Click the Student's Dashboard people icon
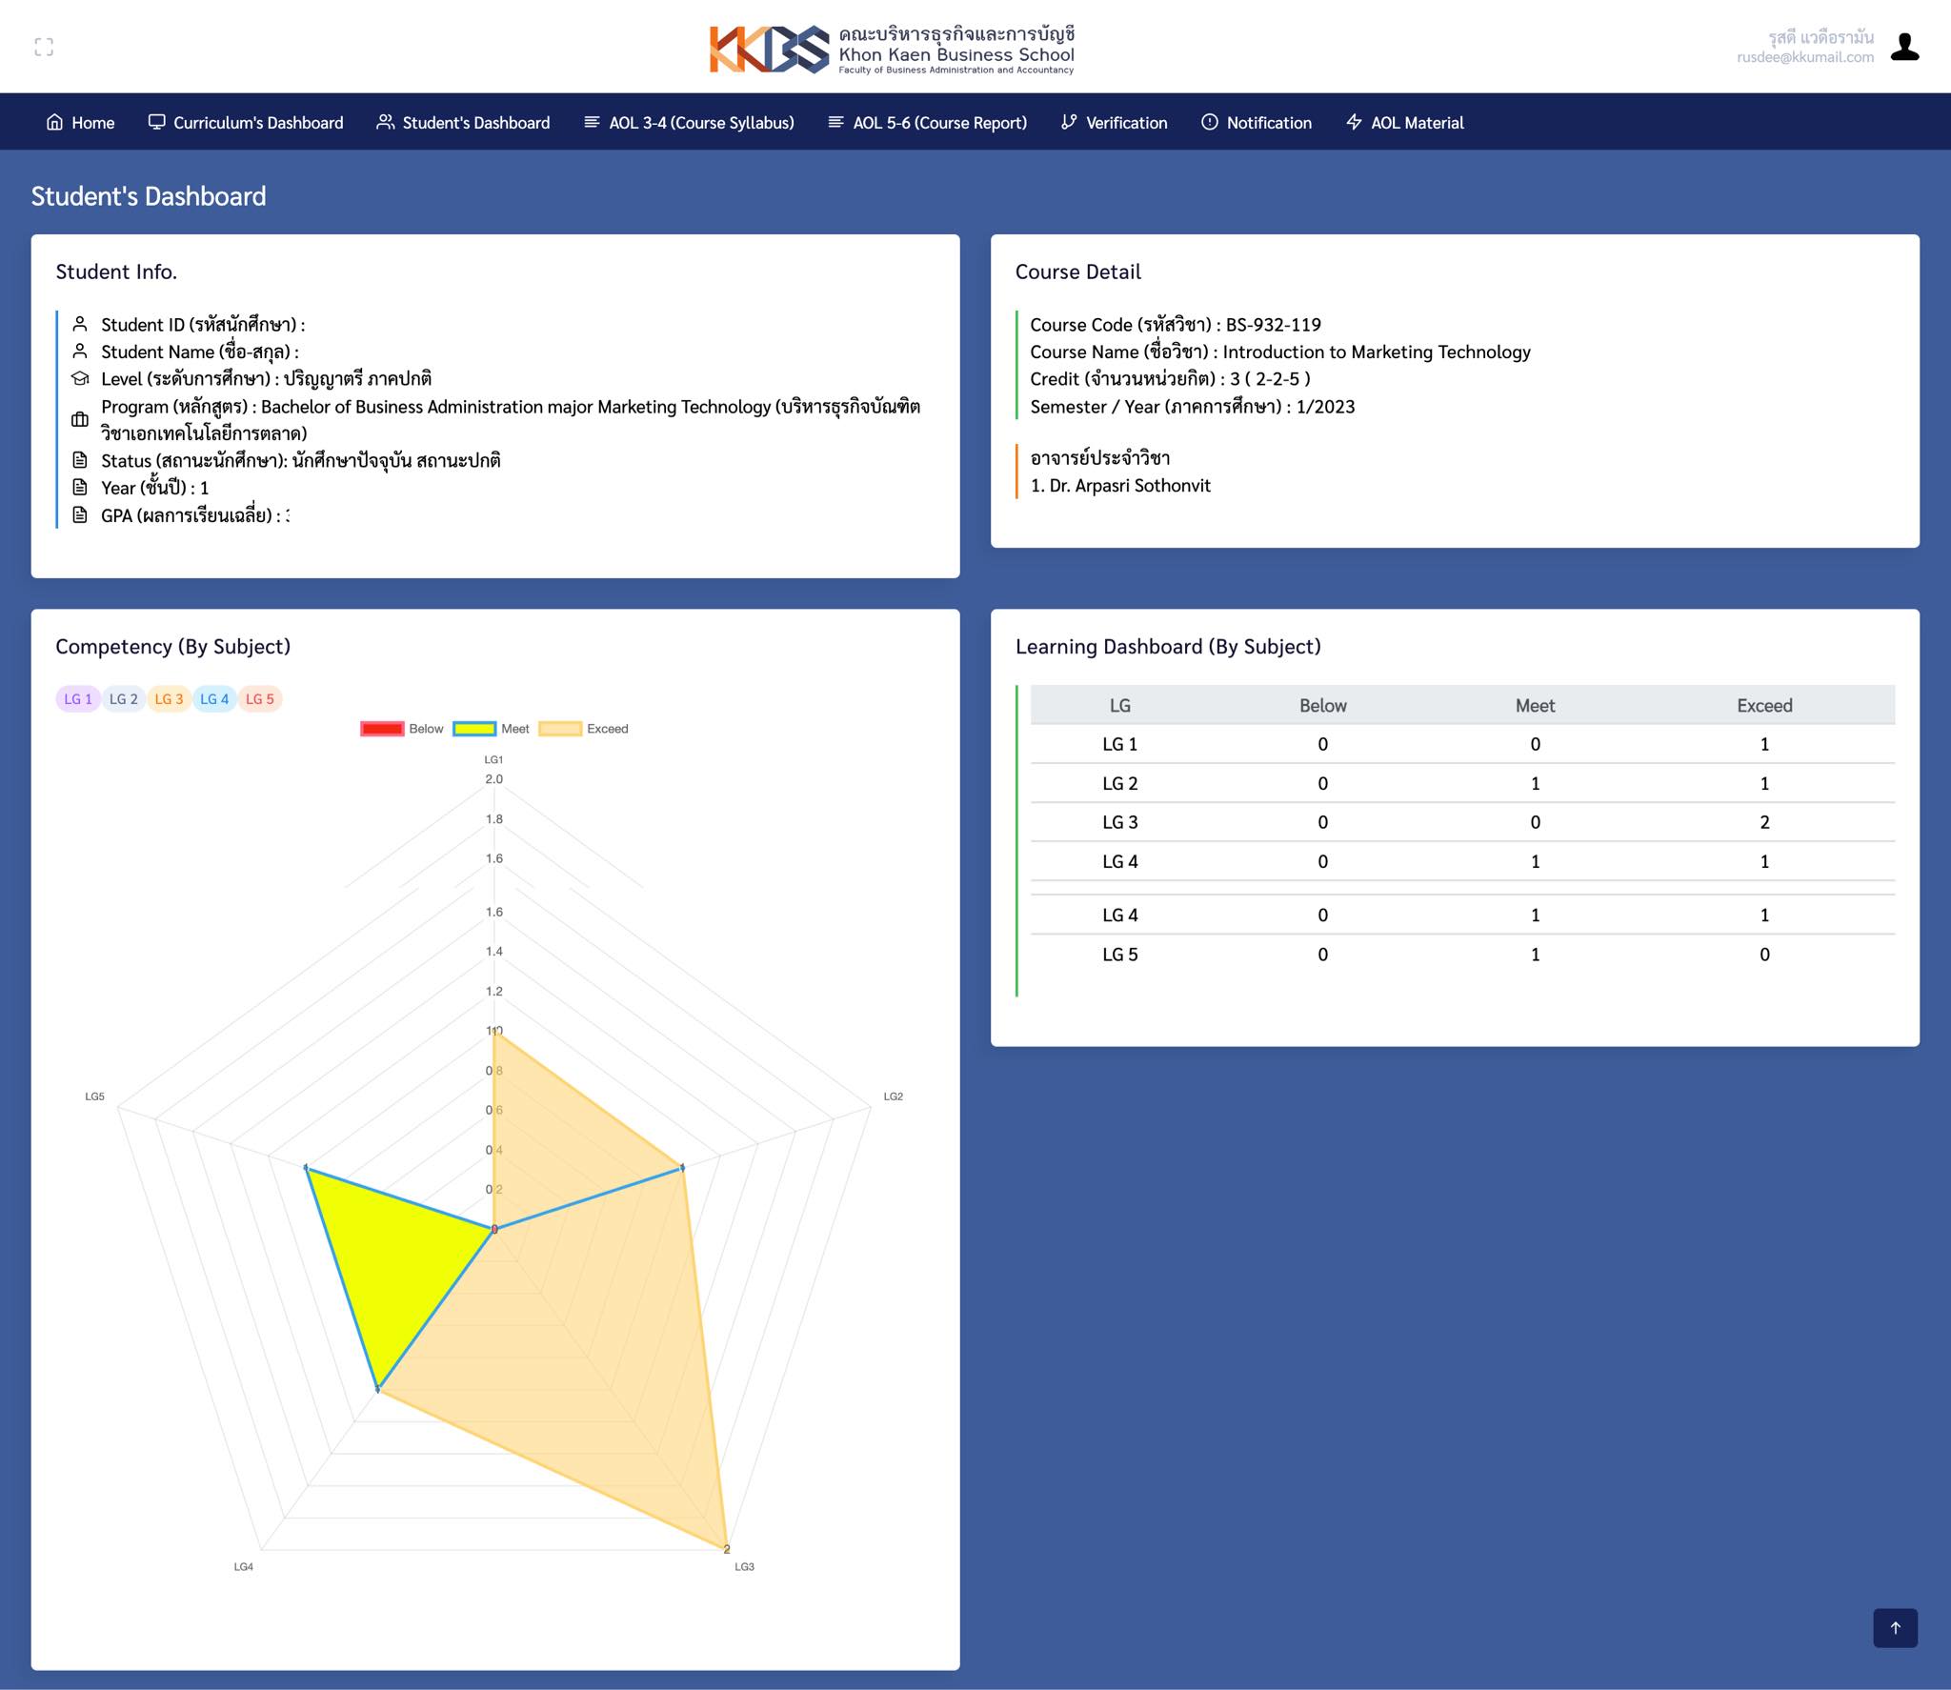This screenshot has height=1690, width=1951. pos(385,122)
